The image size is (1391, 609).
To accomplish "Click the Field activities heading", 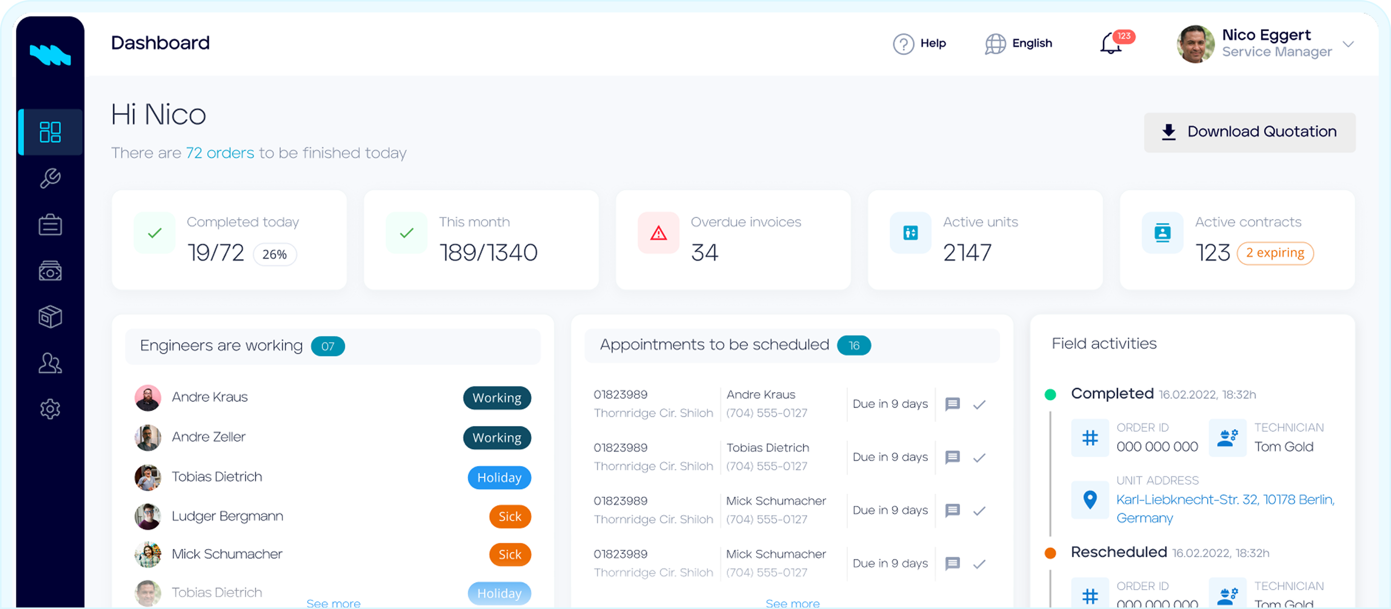I will coord(1104,343).
